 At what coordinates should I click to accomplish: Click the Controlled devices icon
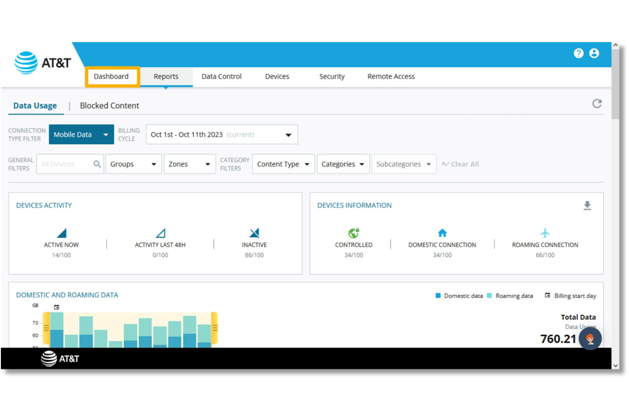(x=354, y=233)
